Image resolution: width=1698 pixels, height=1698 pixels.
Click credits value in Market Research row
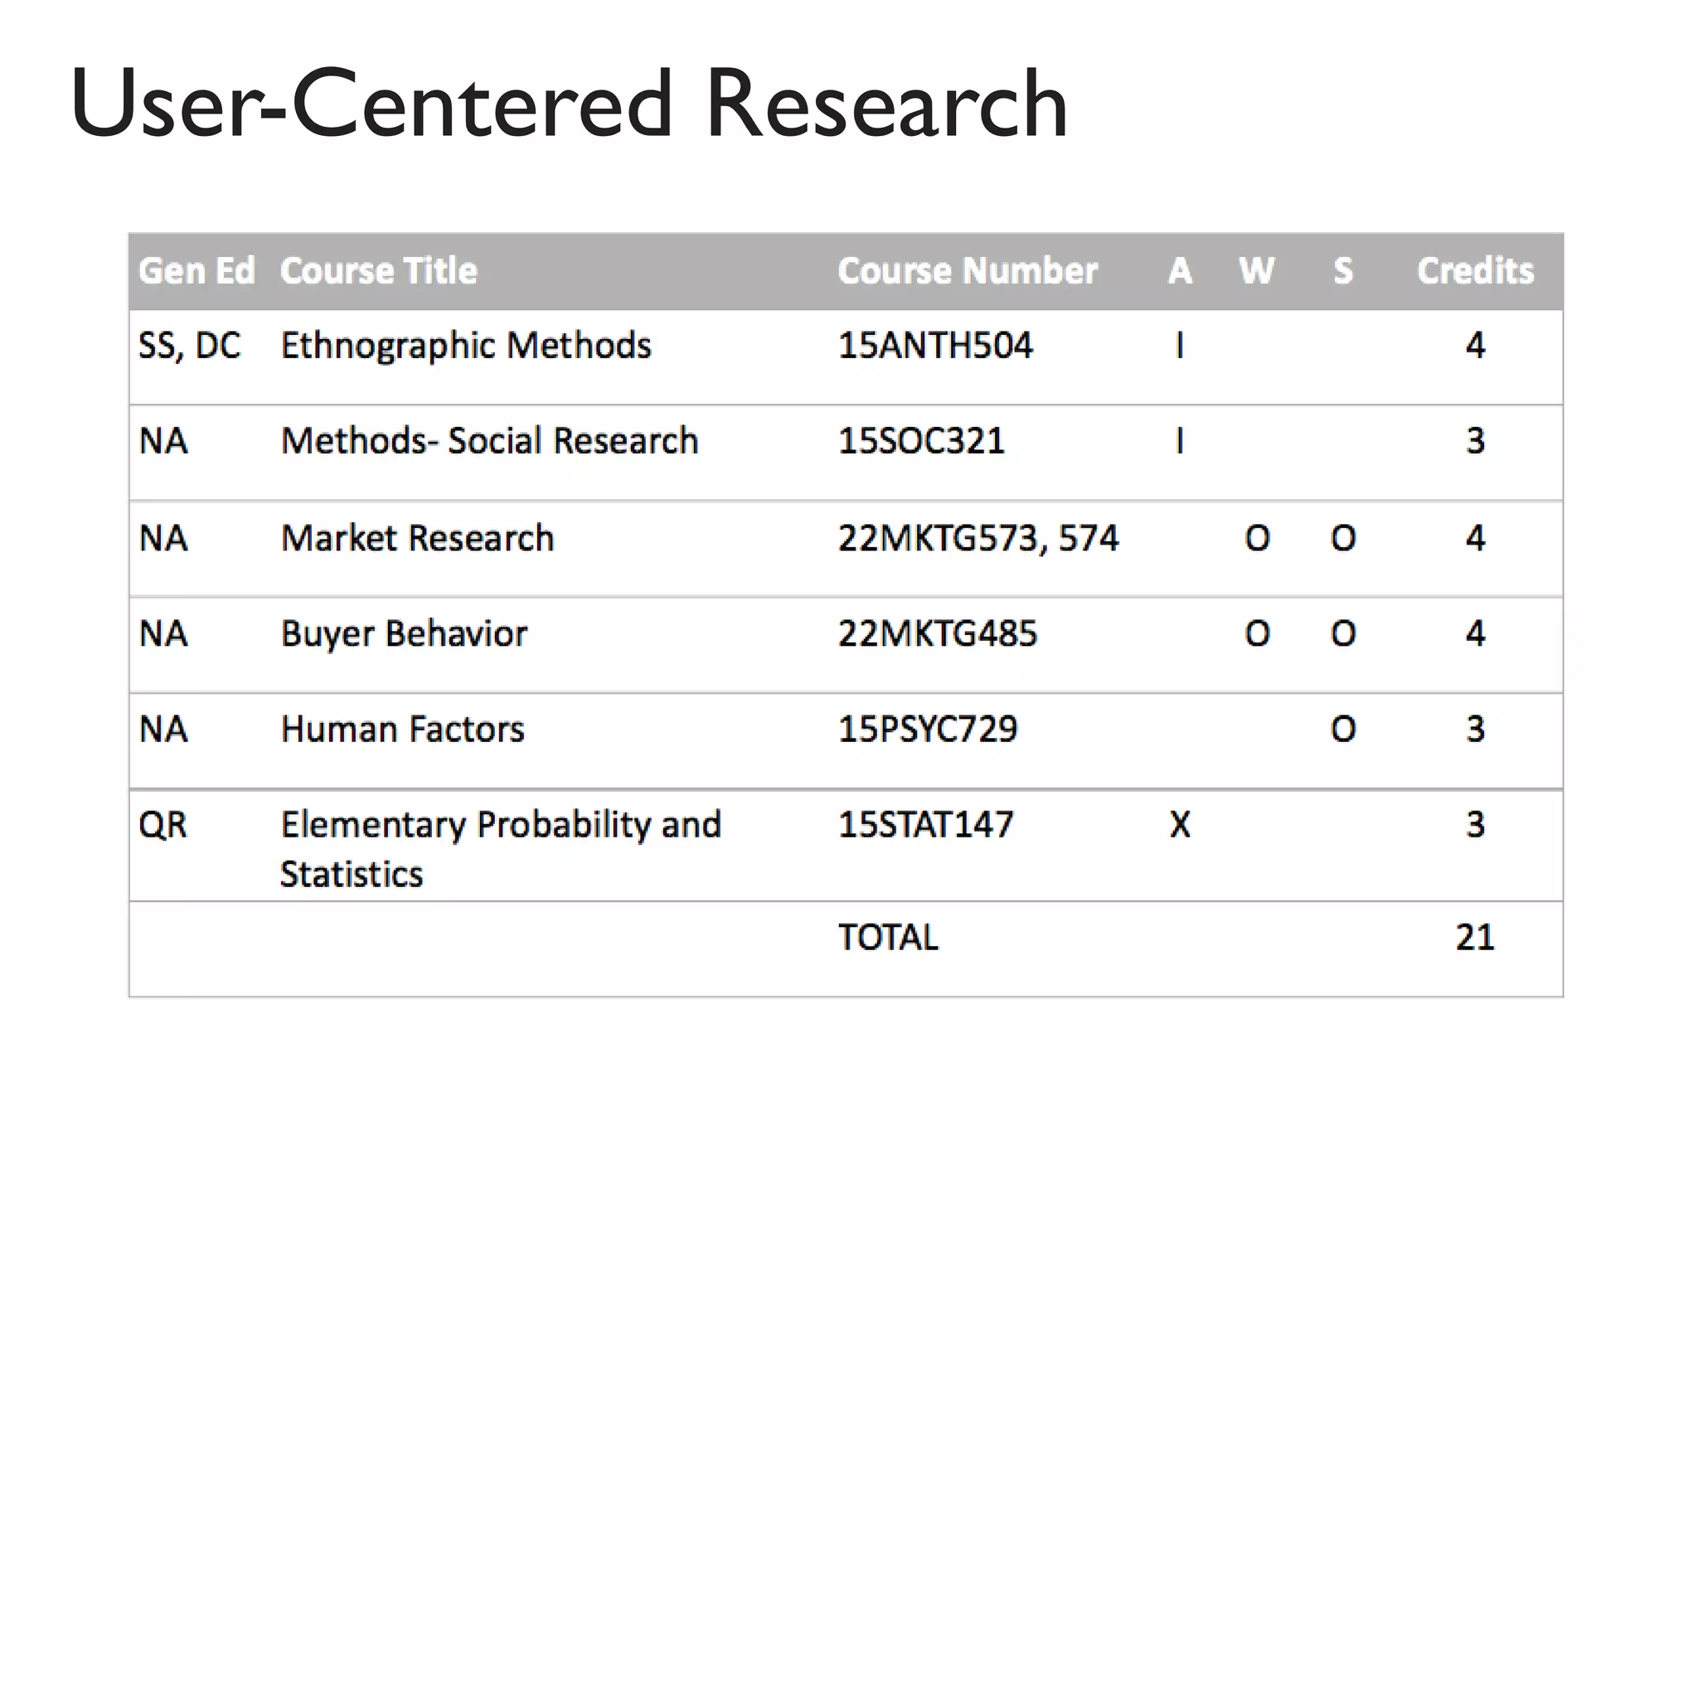click(x=1476, y=538)
